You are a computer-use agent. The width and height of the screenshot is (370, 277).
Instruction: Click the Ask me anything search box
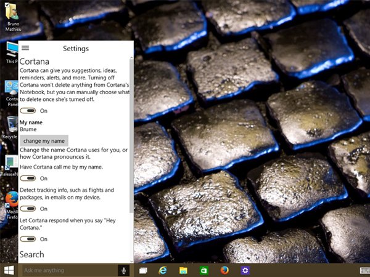click(x=70, y=270)
